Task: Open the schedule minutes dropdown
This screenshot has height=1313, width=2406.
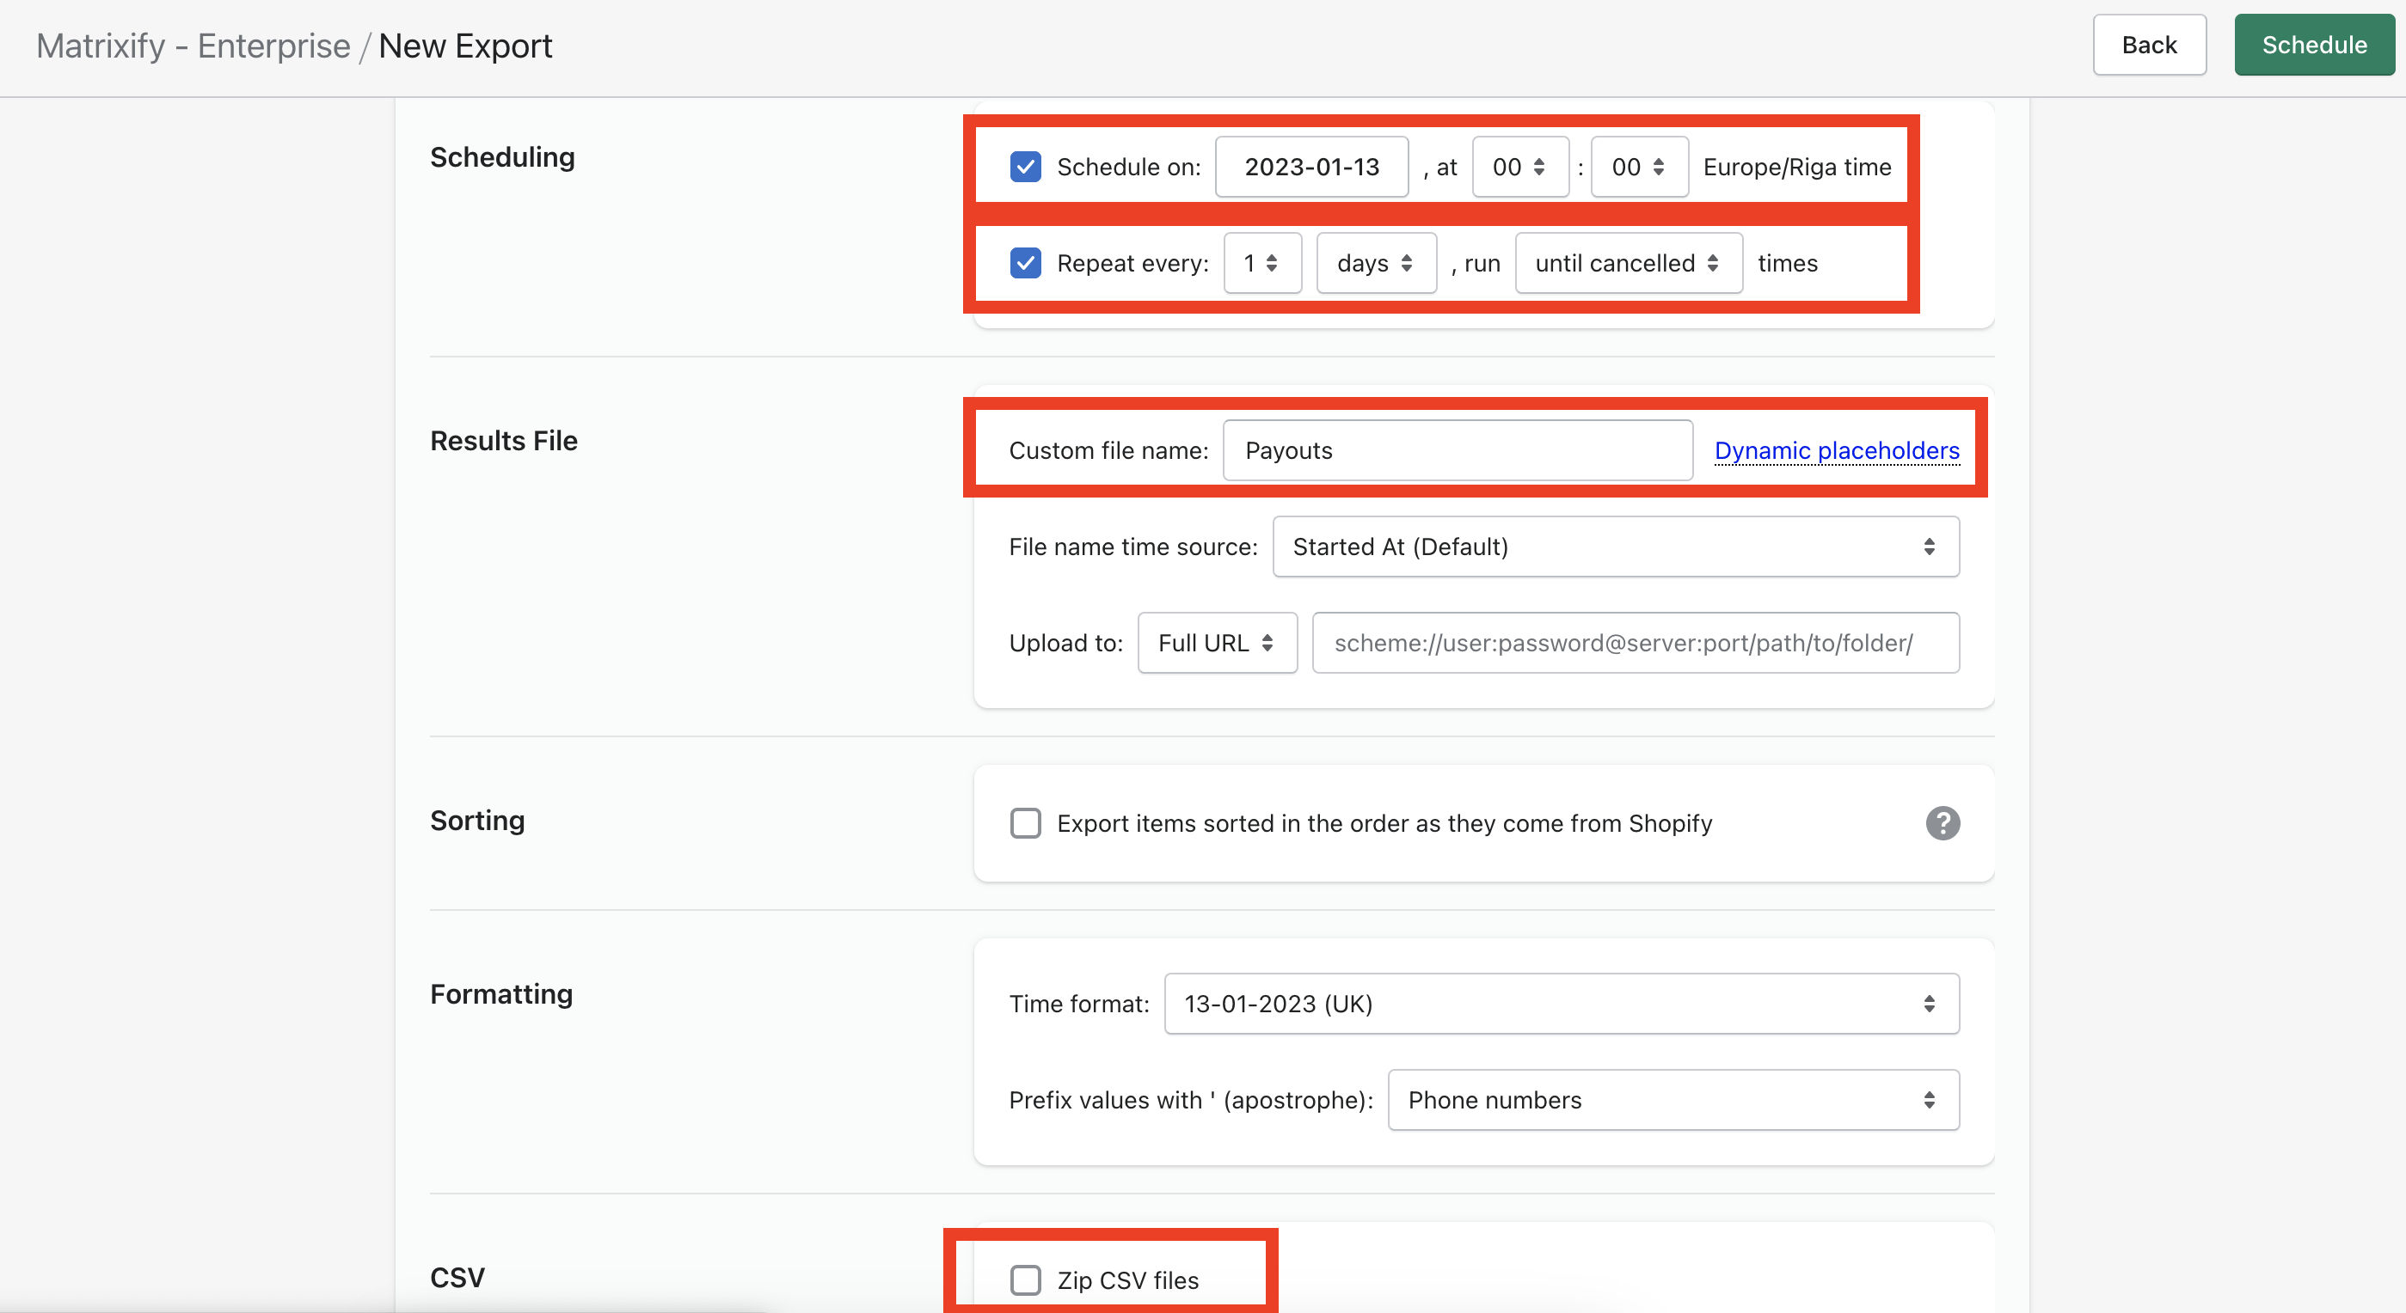Action: pyautogui.click(x=1638, y=167)
